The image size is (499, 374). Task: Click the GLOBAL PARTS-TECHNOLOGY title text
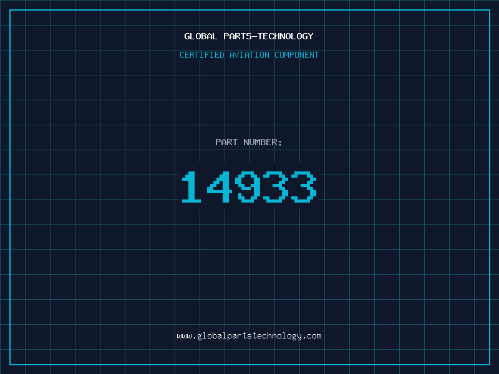point(249,36)
